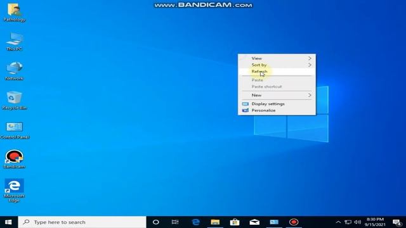This screenshot has width=406, height=228.
Task: Open the network status tray icon
Action: [x=348, y=222]
